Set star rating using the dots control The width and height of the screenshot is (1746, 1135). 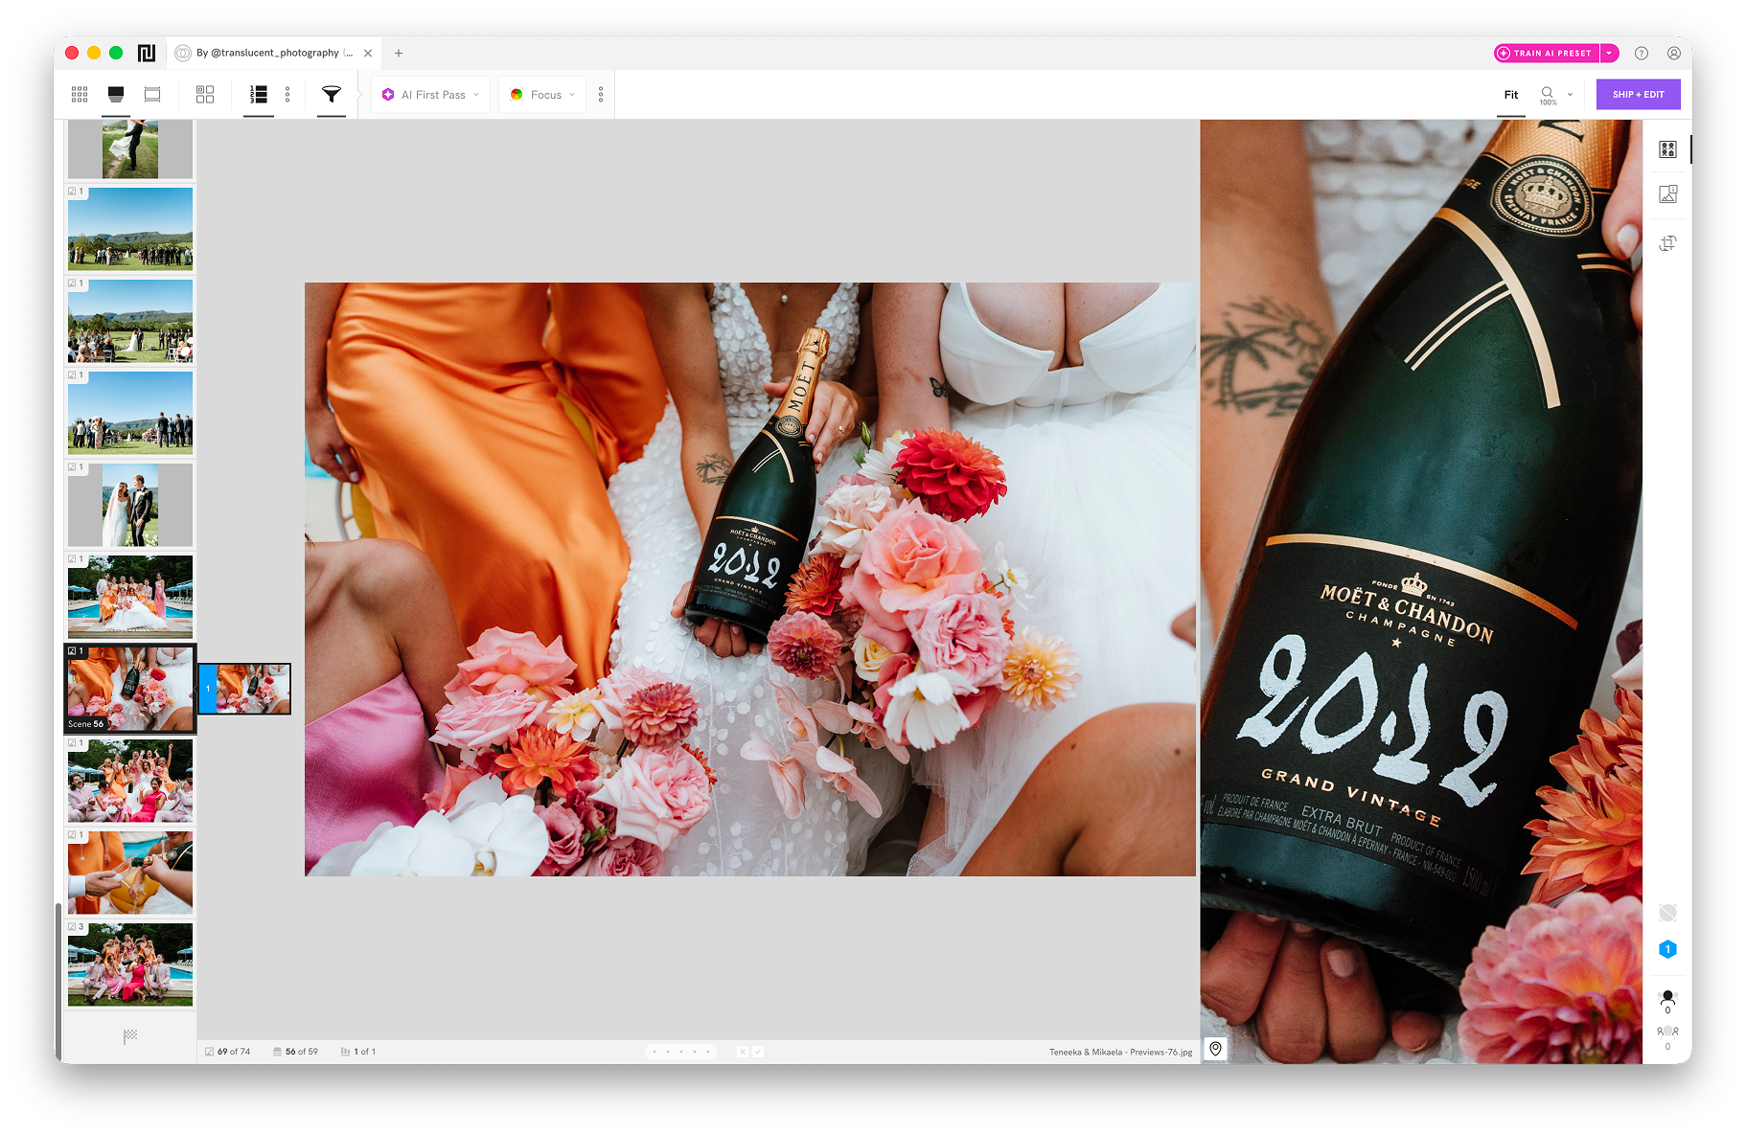[681, 1051]
